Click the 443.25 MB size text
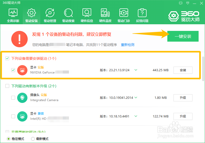Viewport: 205px width, 143px height. [x=161, y=70]
